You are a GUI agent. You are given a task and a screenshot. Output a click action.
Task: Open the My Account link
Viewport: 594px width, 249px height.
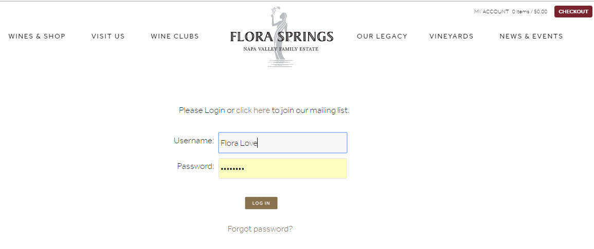(491, 12)
